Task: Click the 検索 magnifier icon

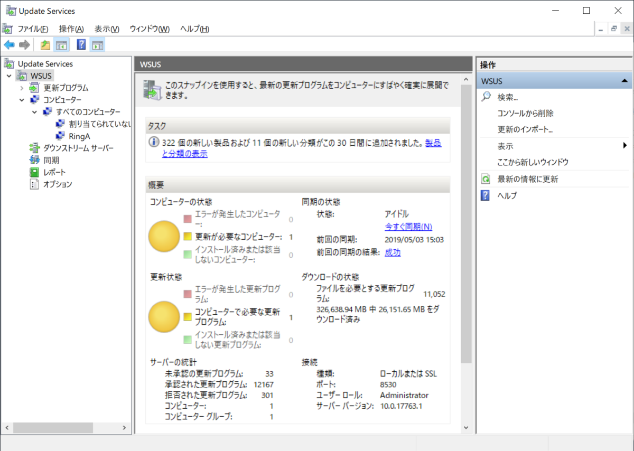Action: click(486, 97)
